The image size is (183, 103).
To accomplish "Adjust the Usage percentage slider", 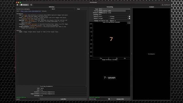I will coord(114,9).
